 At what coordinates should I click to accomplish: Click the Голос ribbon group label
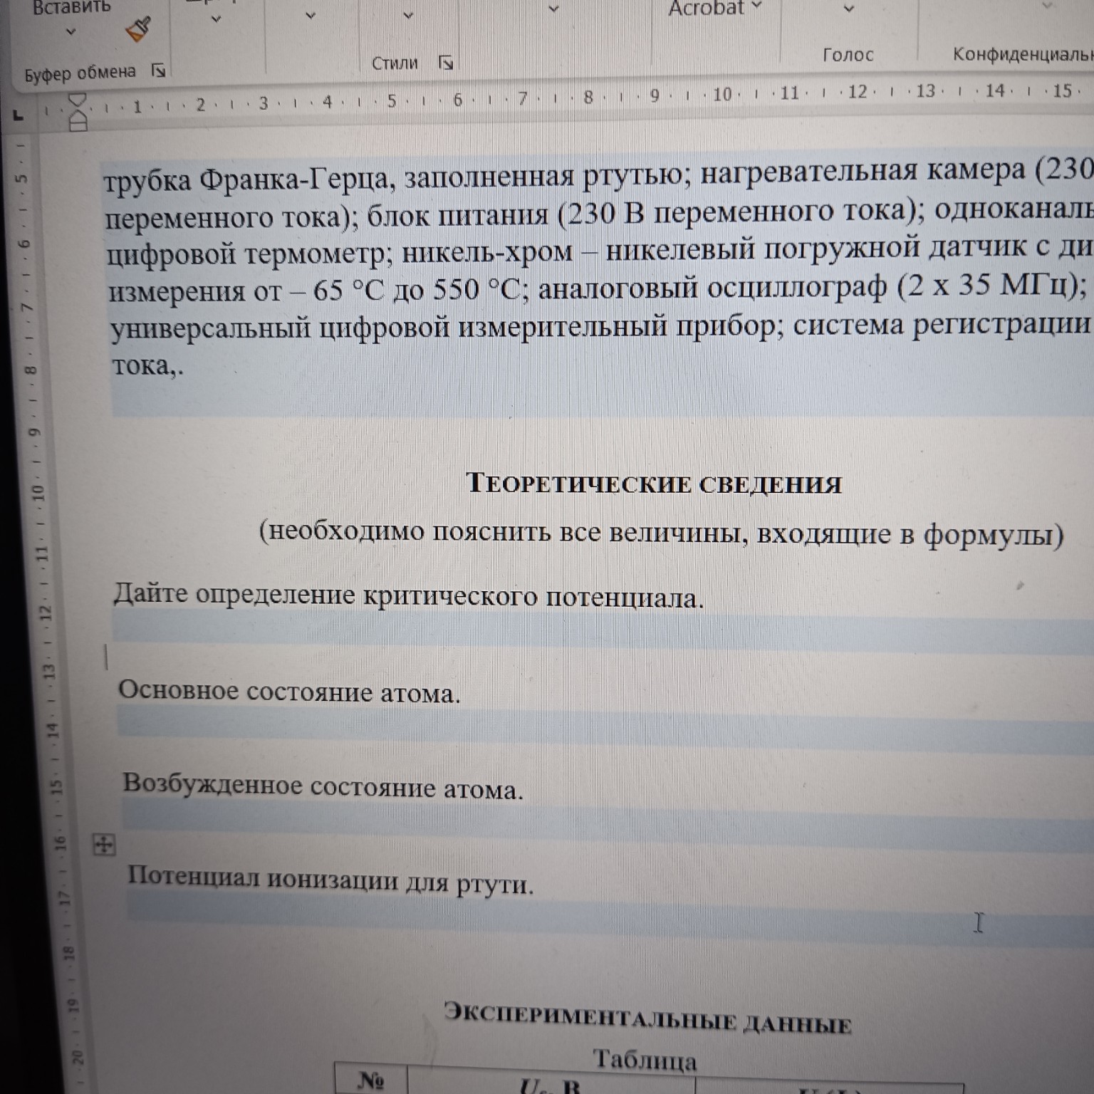(849, 56)
